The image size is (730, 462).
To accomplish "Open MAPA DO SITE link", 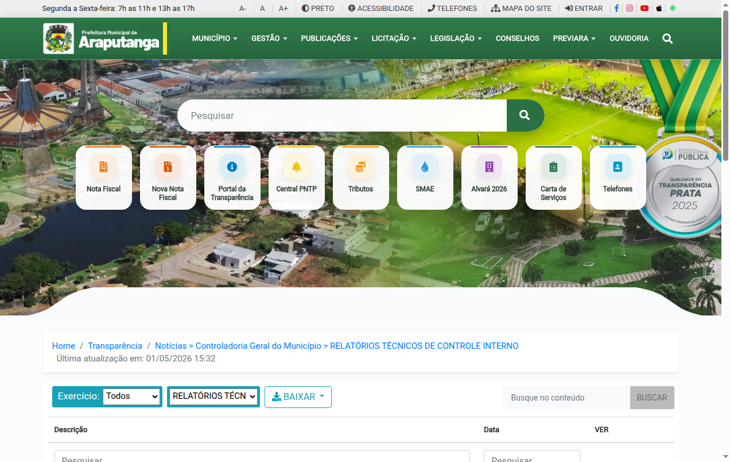I will (x=521, y=9).
